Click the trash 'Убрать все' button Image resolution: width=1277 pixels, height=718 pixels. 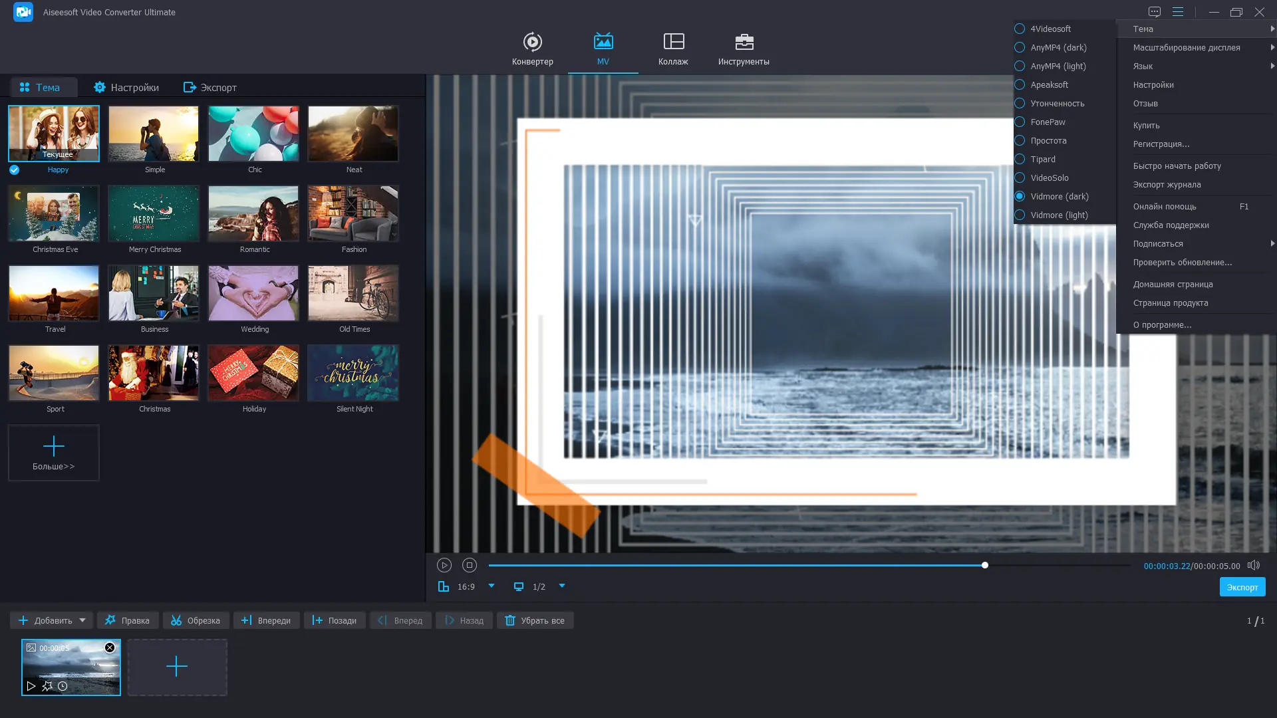535,620
